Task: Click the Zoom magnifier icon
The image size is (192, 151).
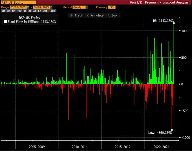Action: pyautogui.click(x=108, y=15)
